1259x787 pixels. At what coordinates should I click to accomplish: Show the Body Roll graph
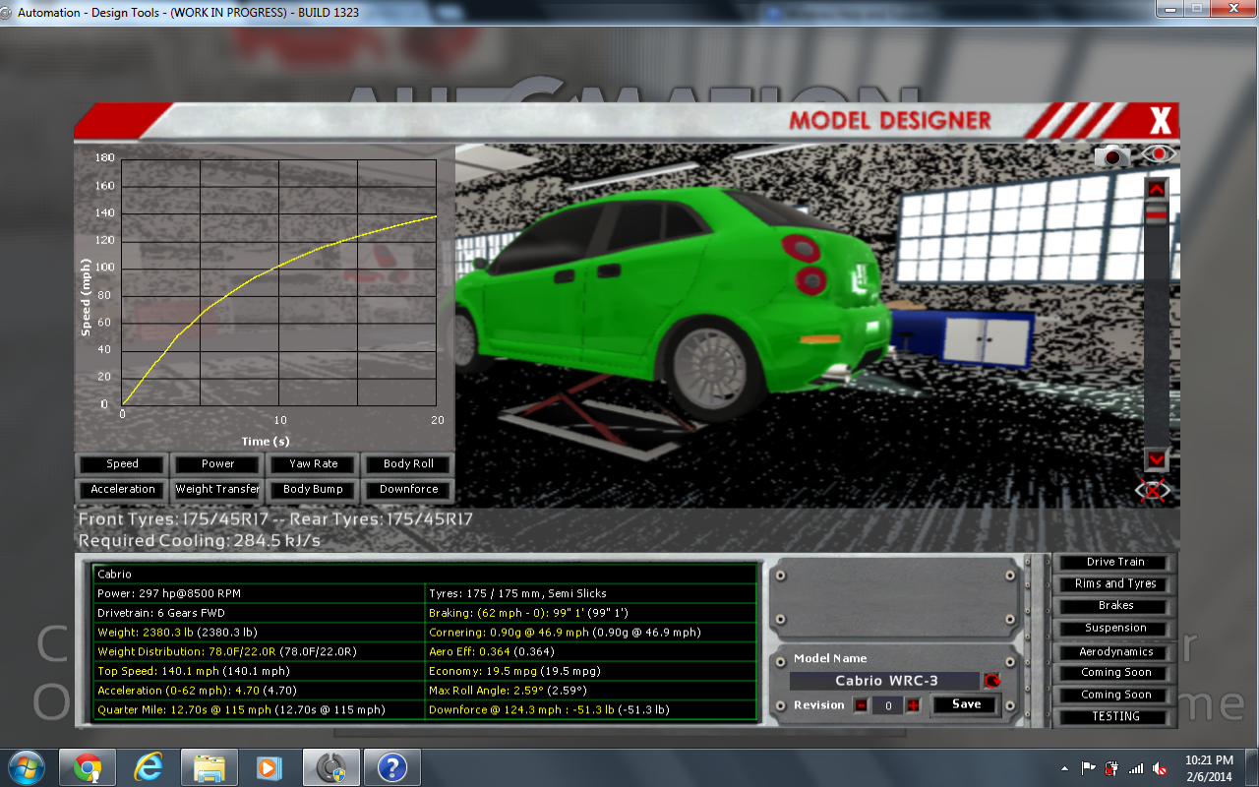408,464
